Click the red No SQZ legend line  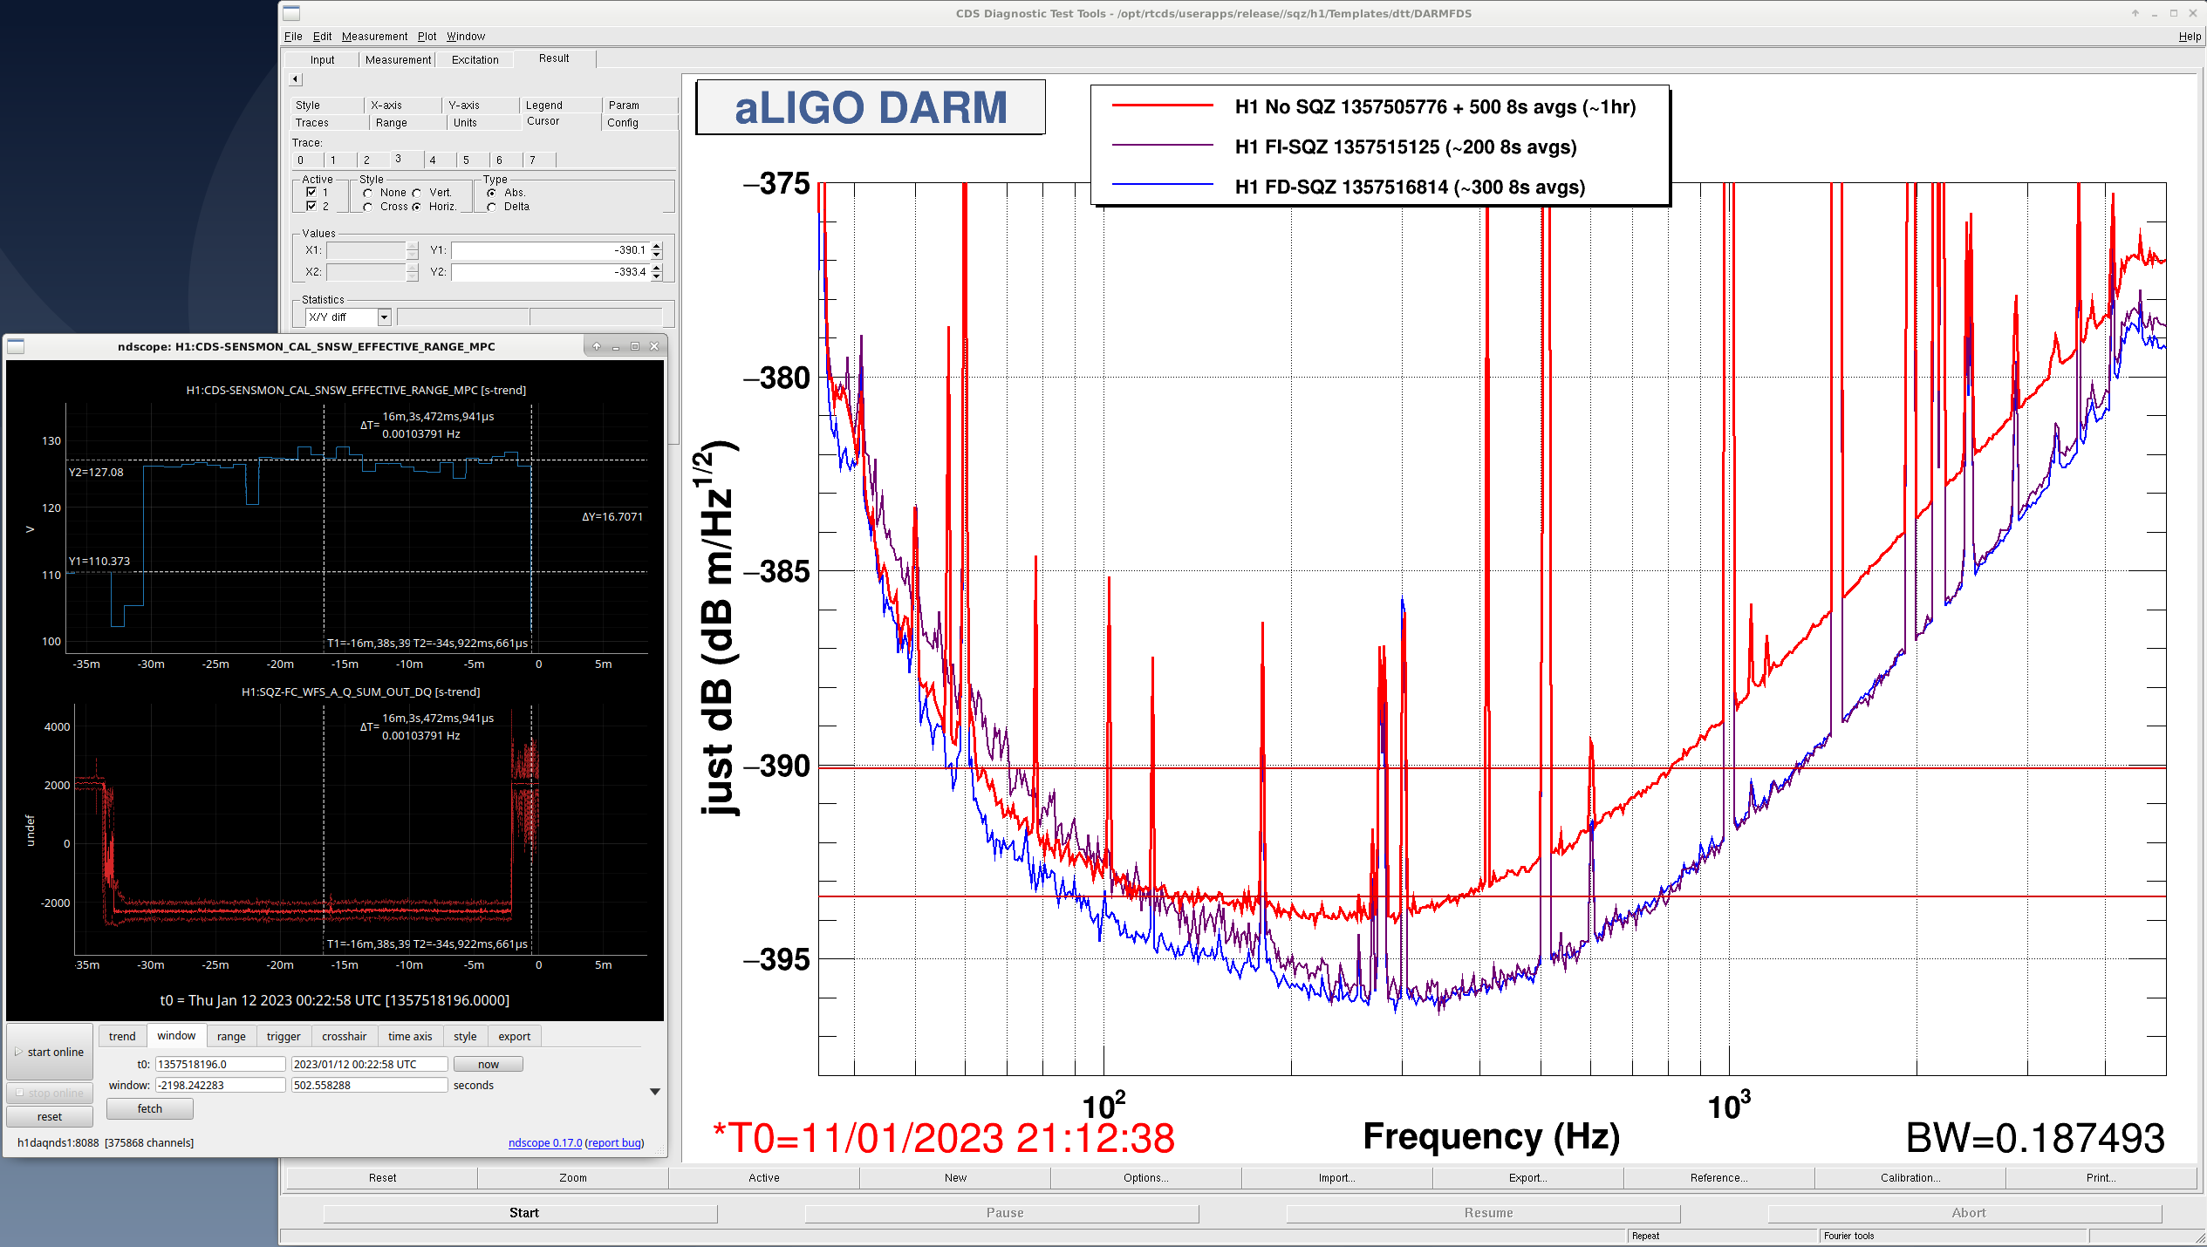pyautogui.click(x=1163, y=106)
